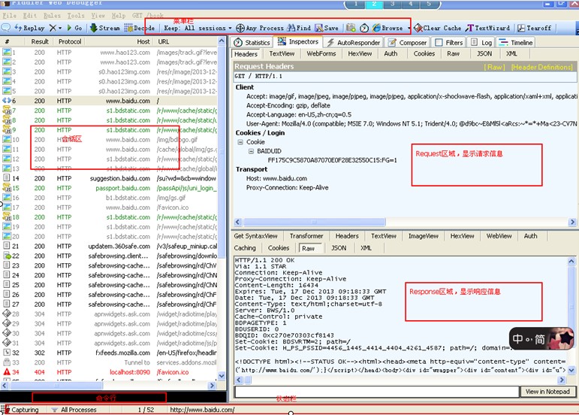The image size is (579, 415).
Task: Click the download arrow icon of session 22
Action: coord(7,256)
